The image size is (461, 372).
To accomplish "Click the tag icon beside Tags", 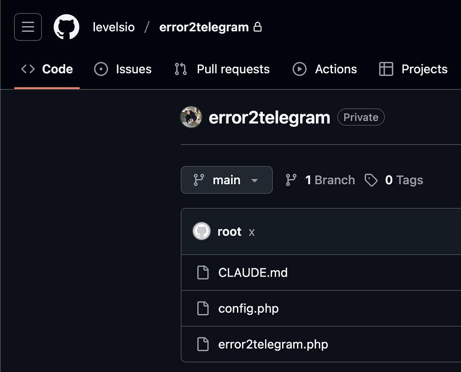I will pos(371,180).
